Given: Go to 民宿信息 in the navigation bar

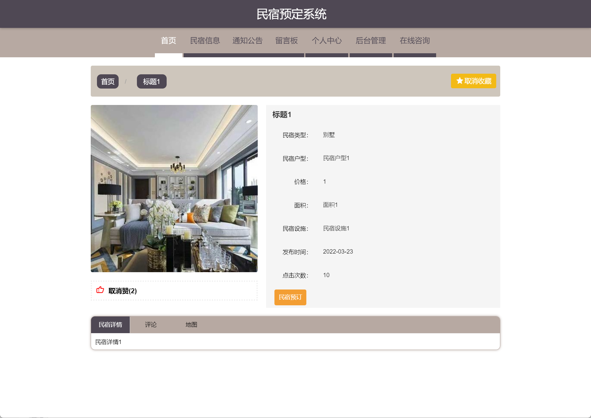Looking at the screenshot, I should pos(205,41).
